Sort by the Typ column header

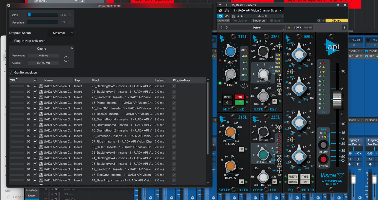click(x=82, y=80)
